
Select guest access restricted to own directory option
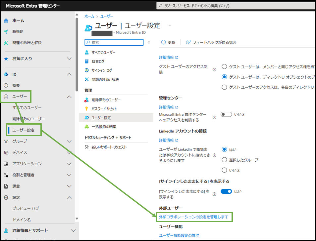coord(224,87)
